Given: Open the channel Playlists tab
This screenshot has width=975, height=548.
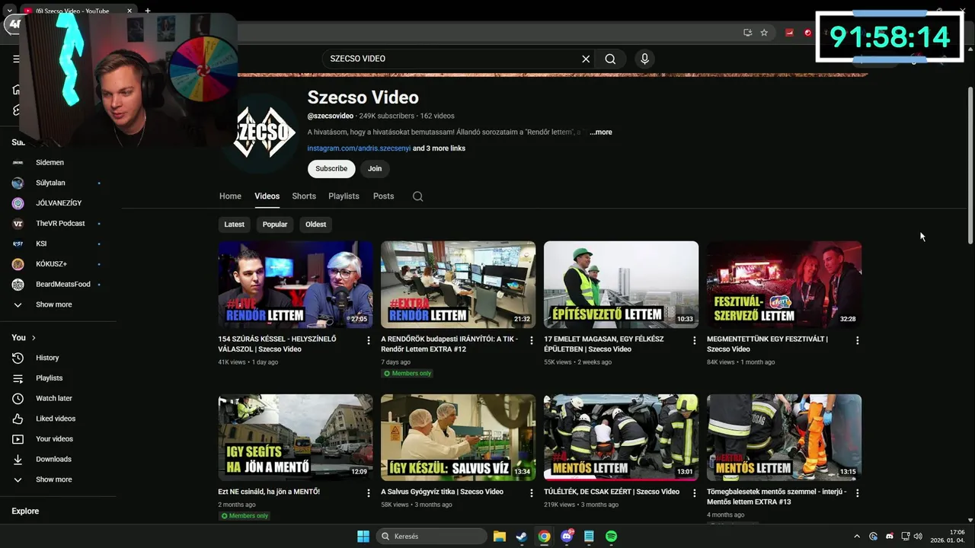Looking at the screenshot, I should (344, 196).
